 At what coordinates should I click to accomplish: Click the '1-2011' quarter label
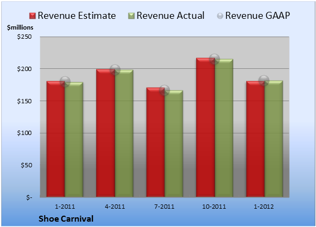click(x=65, y=207)
